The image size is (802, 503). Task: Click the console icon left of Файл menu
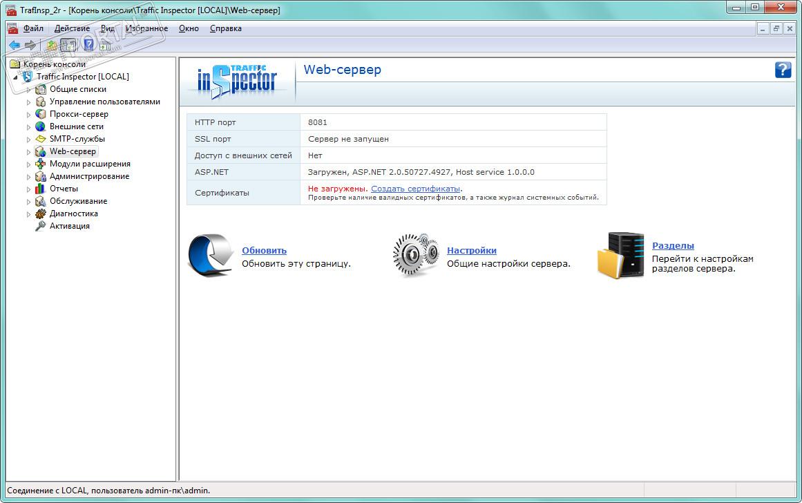pyautogui.click(x=12, y=28)
